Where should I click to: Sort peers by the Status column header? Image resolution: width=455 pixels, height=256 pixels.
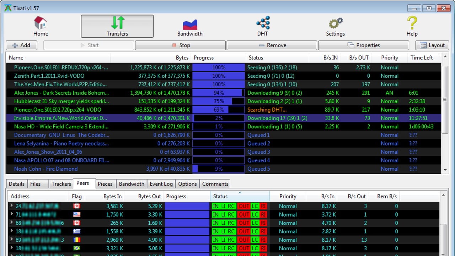220,196
